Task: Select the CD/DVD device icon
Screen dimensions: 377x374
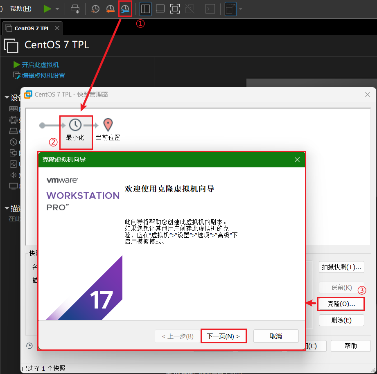Action: point(14,142)
